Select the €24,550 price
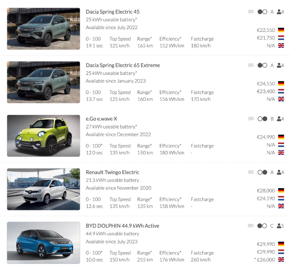Viewport: 290px width, 268px height. 266,84
